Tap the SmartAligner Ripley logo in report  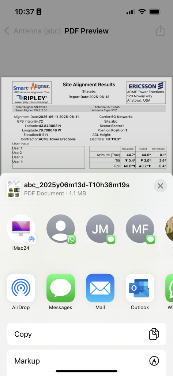pos(32,92)
